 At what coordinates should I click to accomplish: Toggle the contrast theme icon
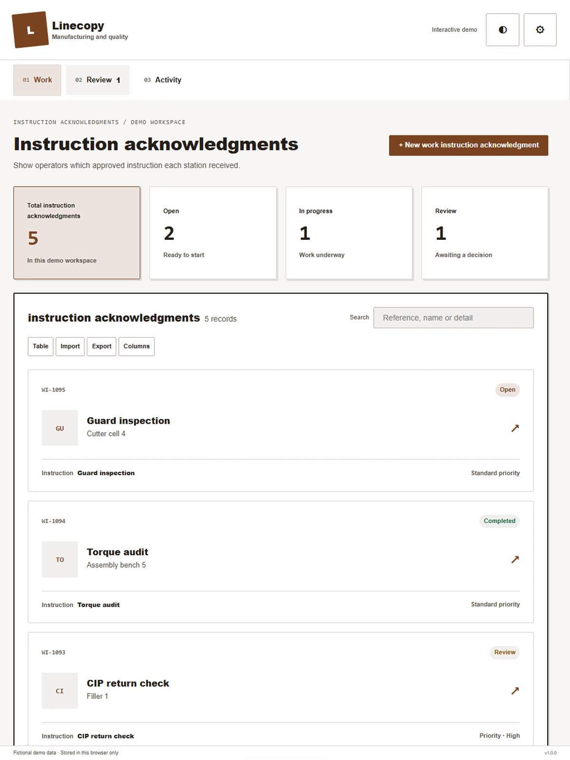click(503, 30)
